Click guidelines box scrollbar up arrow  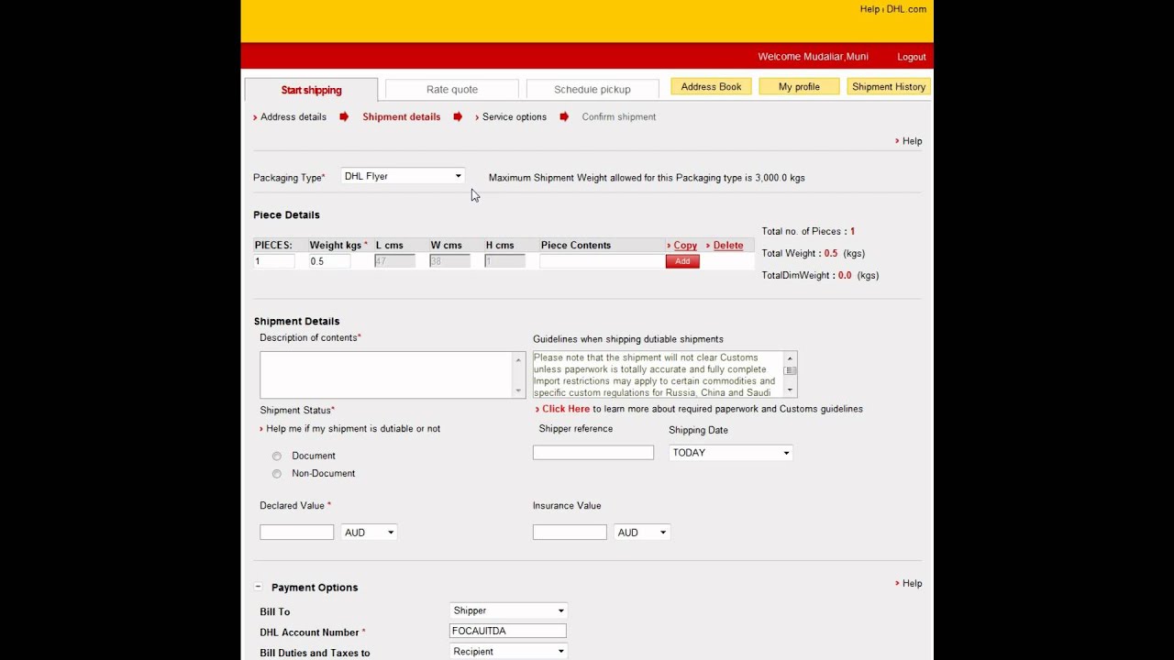click(790, 358)
